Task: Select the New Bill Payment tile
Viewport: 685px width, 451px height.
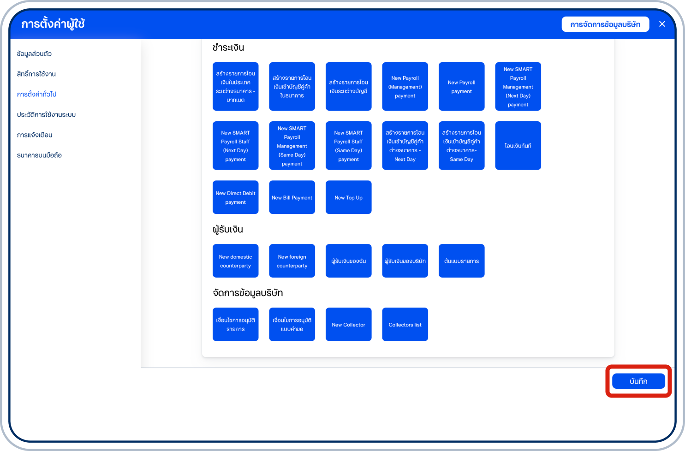Action: (x=292, y=197)
